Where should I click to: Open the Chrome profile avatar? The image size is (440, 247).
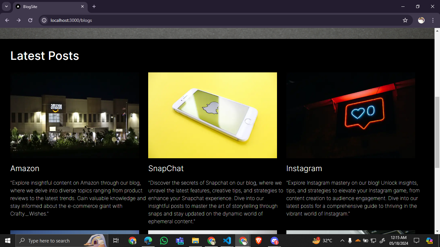pyautogui.click(x=421, y=20)
